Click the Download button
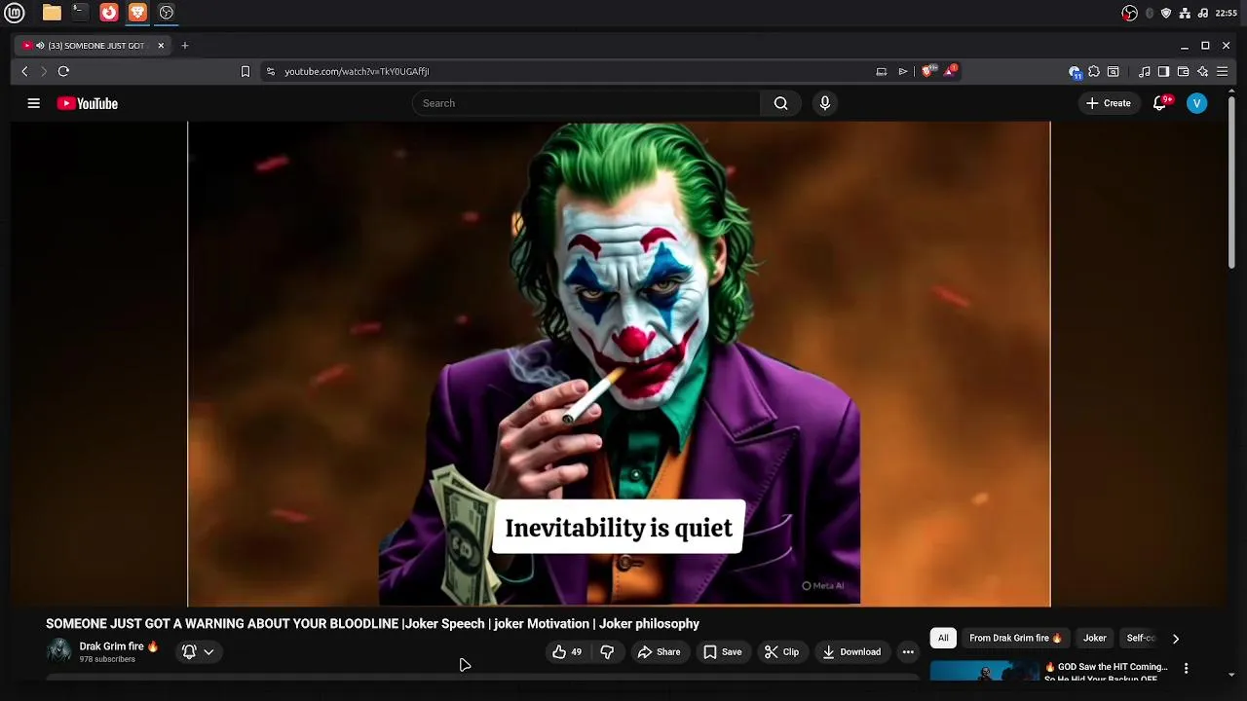 coord(851,652)
